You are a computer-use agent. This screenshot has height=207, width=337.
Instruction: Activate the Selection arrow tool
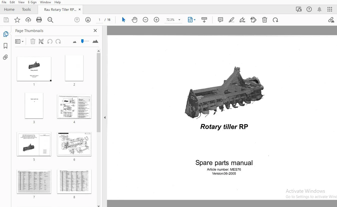click(x=123, y=20)
